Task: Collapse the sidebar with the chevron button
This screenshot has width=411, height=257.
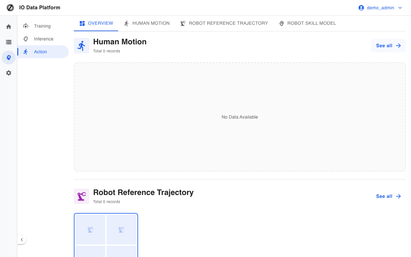Action: pos(22,240)
